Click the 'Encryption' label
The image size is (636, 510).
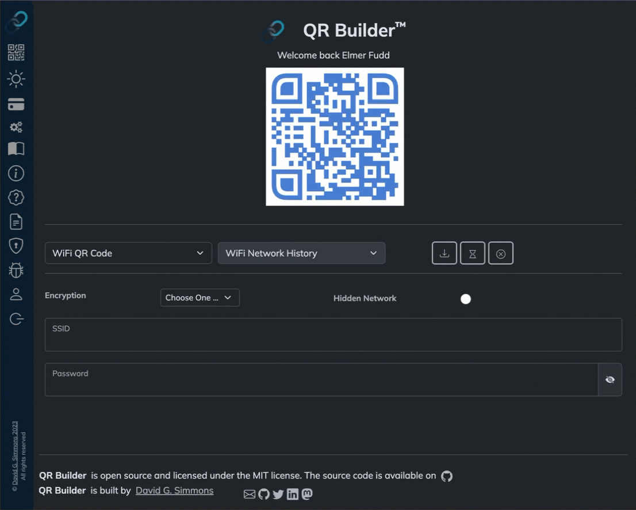click(66, 296)
